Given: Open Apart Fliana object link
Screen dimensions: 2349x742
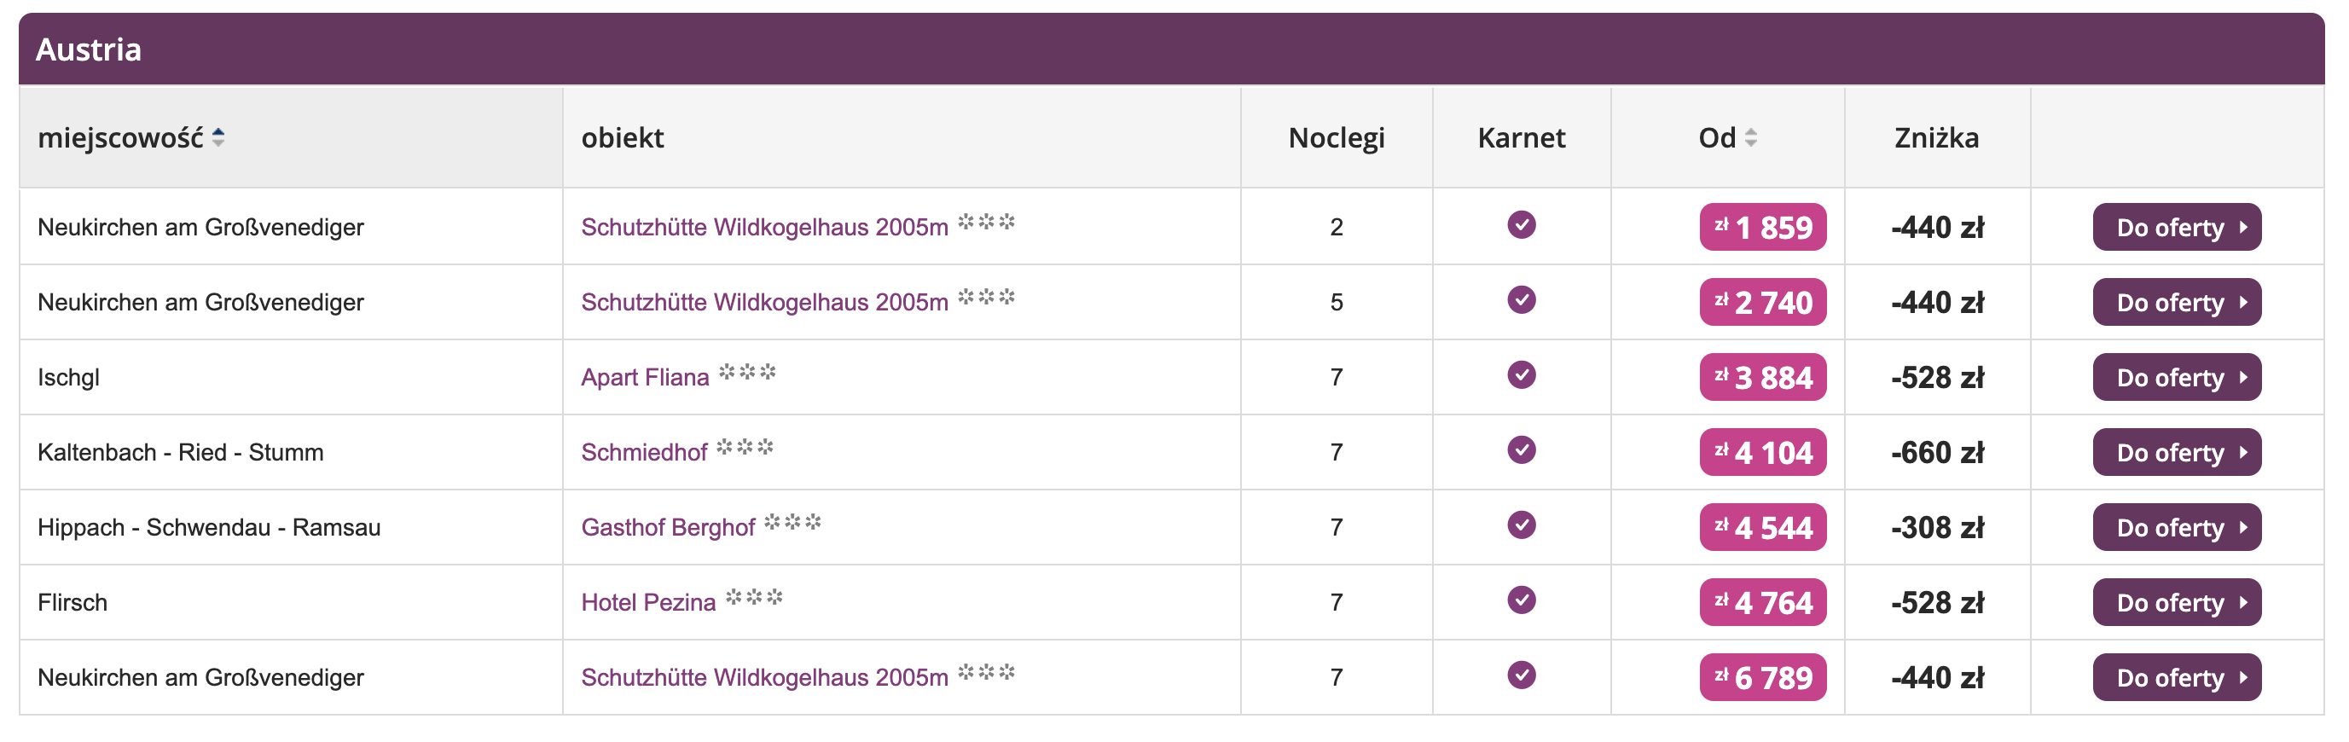Looking at the screenshot, I should 645,377.
